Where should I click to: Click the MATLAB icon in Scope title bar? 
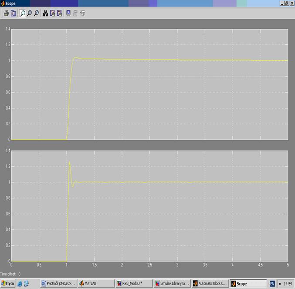pos(3,3)
